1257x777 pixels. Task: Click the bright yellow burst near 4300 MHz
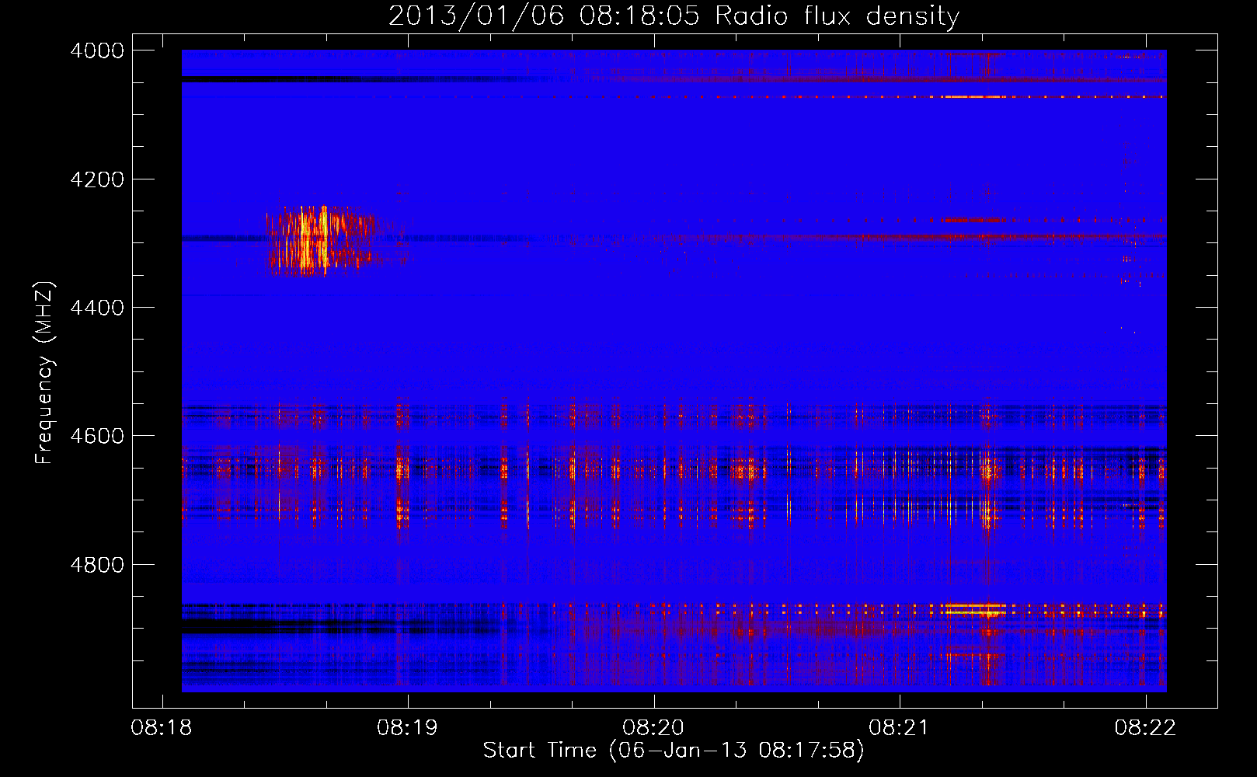[319, 240]
